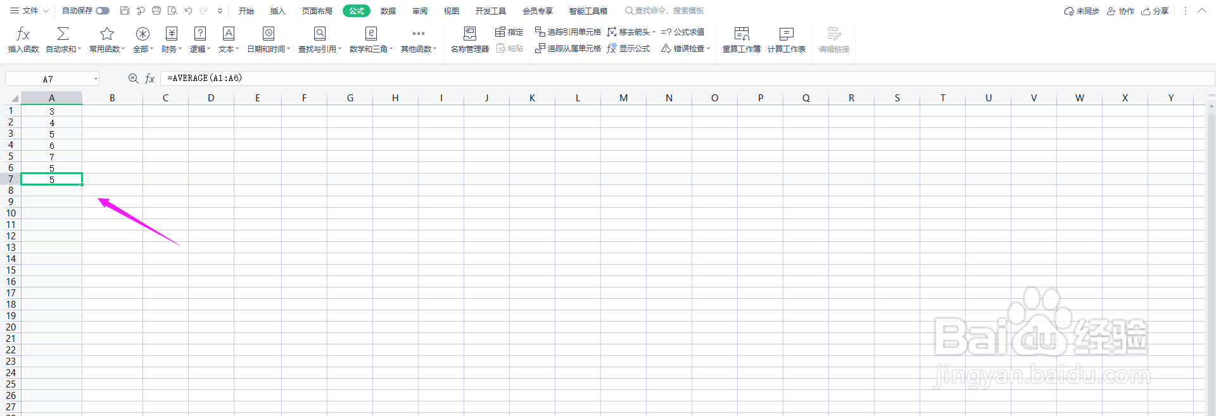The image size is (1216, 416).
Task: Click the formula bar showing =AVERAGE(A1:A6)
Action: (687, 79)
